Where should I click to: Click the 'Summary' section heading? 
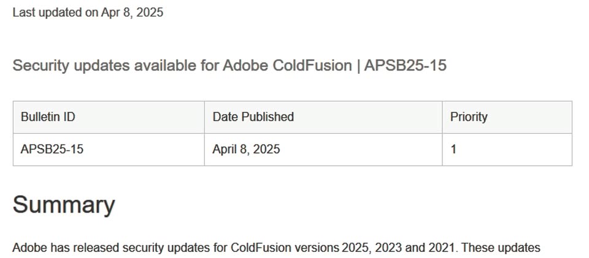64,205
